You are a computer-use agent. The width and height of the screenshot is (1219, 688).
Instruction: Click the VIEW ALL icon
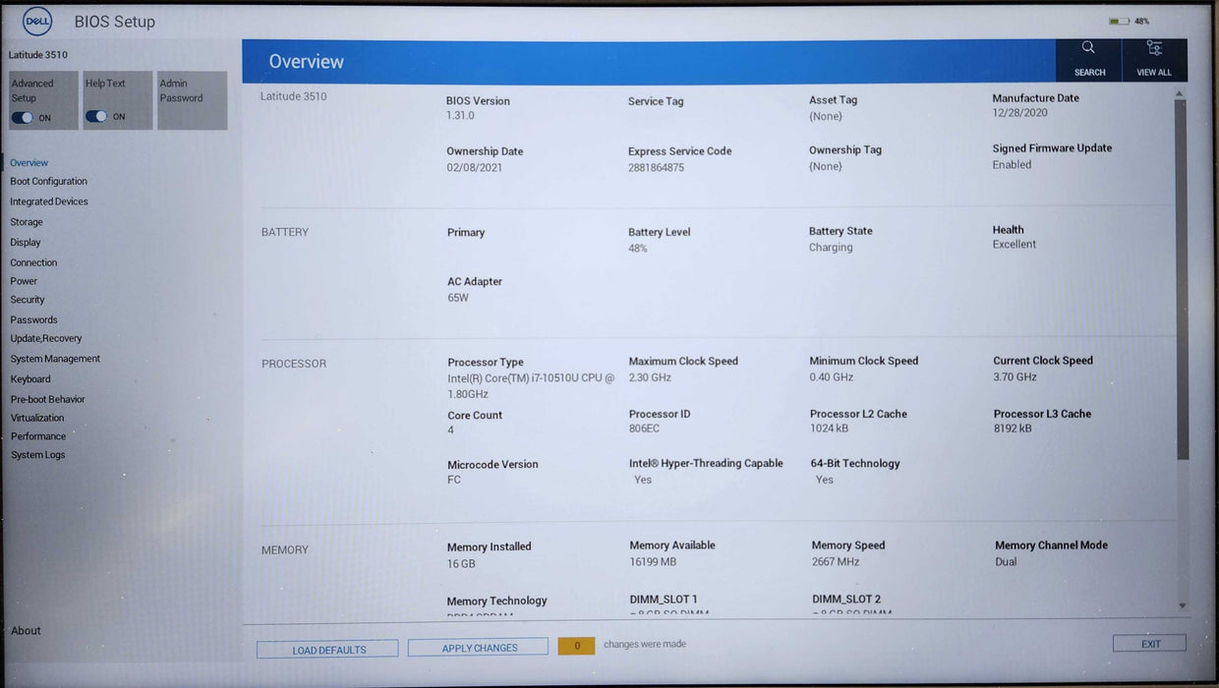point(1153,59)
